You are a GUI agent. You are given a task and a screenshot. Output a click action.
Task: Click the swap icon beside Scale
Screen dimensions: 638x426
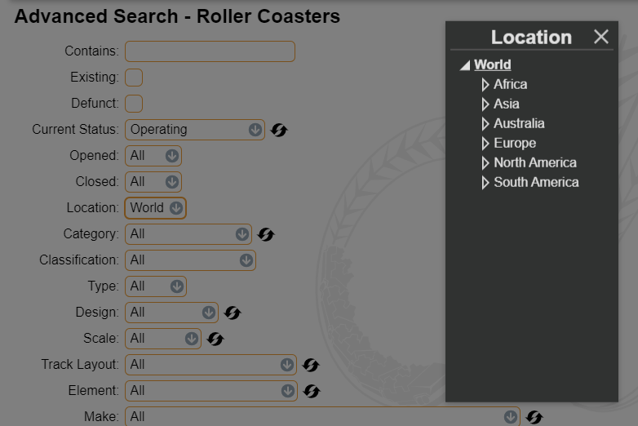point(215,339)
